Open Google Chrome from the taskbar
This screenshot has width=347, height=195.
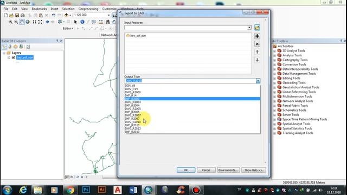[x=70, y=190]
